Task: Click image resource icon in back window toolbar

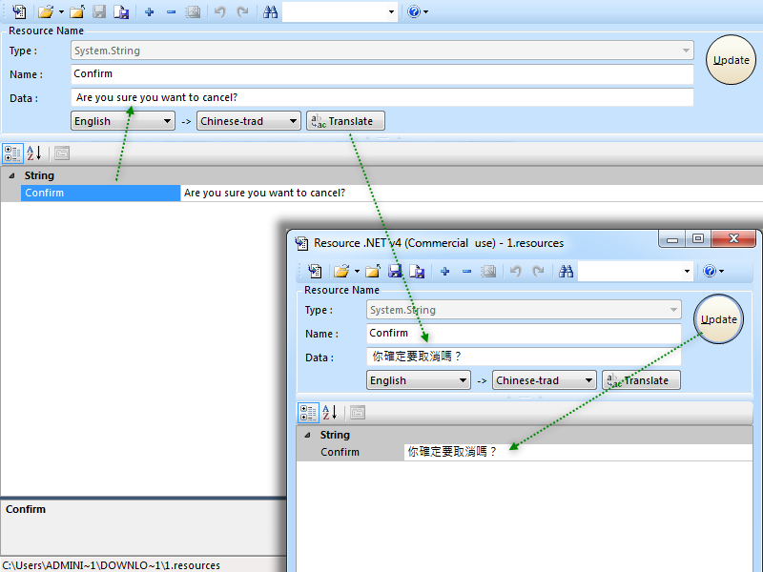Action: pyautogui.click(x=194, y=11)
